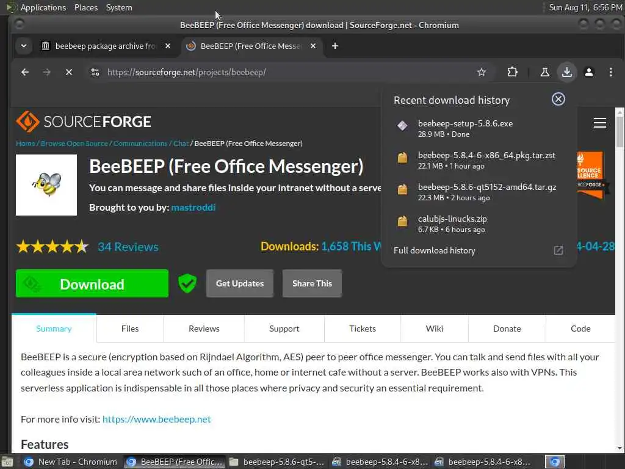The width and height of the screenshot is (625, 469).
Task: Close the beebeep package archive tab
Action: 168,46
